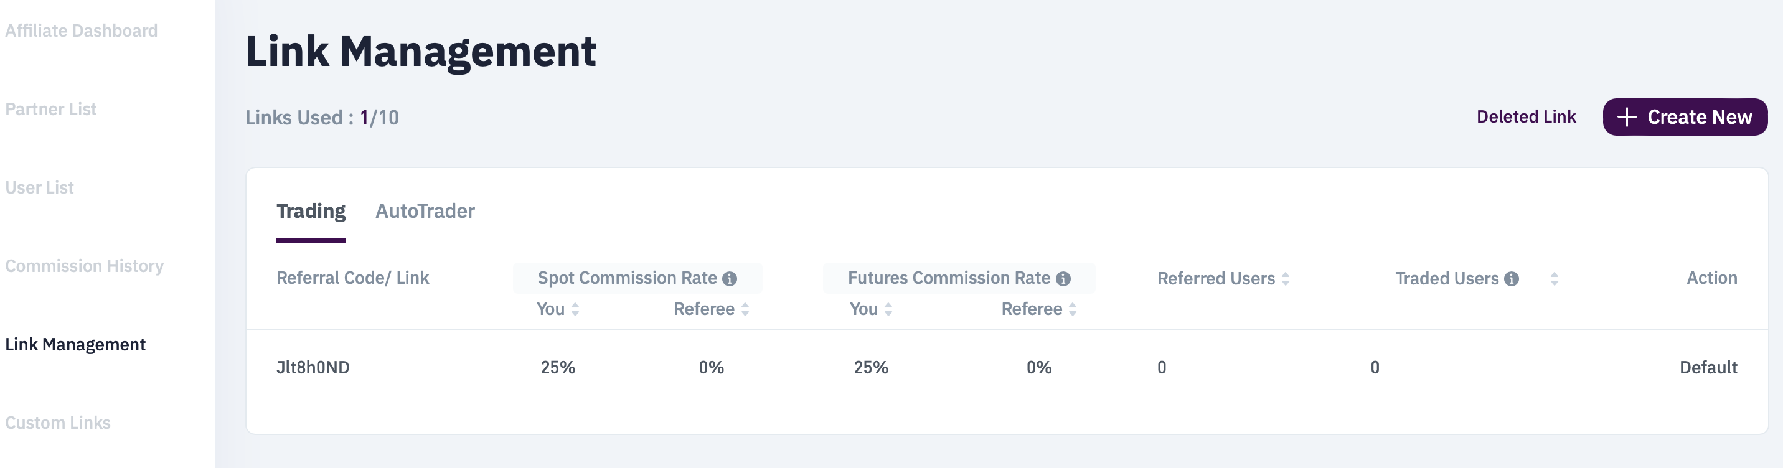Open Commission History page
The height and width of the screenshot is (468, 1783).
(85, 266)
